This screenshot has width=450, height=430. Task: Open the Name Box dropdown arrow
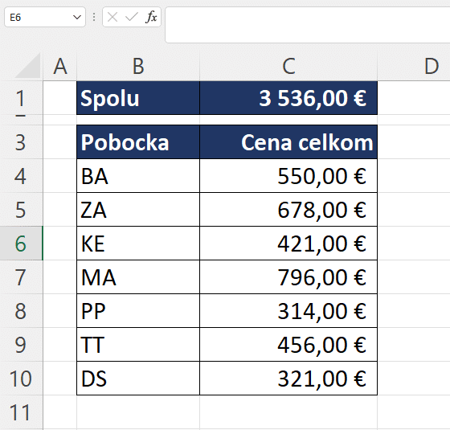coord(76,17)
